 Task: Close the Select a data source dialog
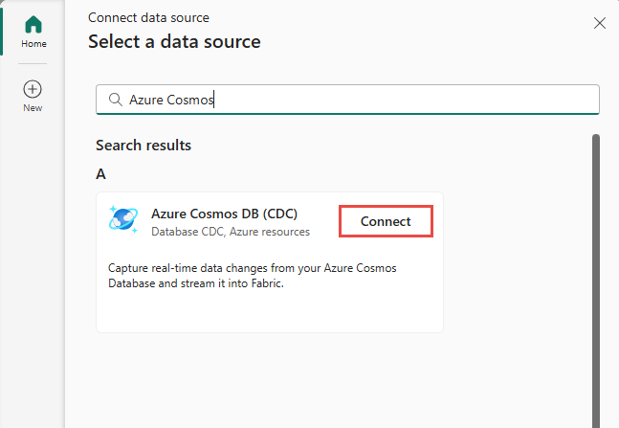600,23
